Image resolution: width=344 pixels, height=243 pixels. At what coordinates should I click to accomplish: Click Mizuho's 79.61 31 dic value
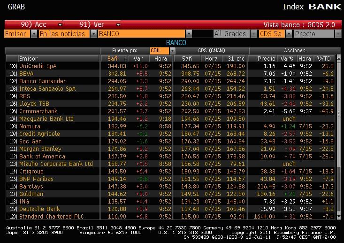(237, 164)
